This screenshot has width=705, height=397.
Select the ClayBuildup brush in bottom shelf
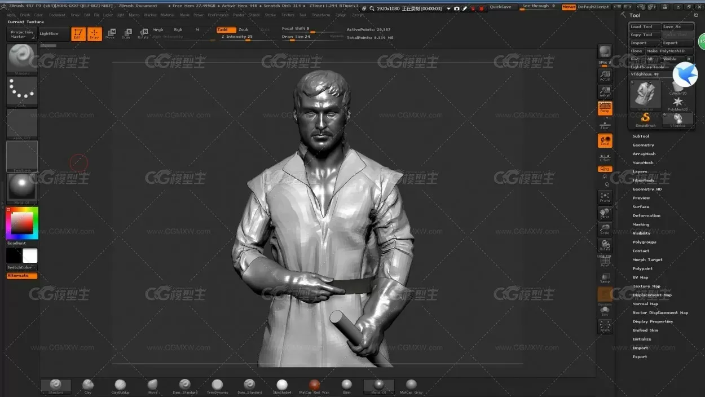point(120,386)
